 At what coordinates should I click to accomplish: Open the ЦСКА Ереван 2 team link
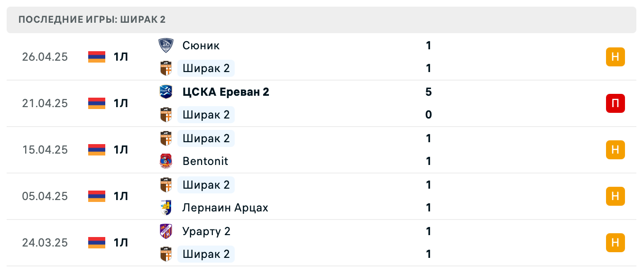click(226, 92)
